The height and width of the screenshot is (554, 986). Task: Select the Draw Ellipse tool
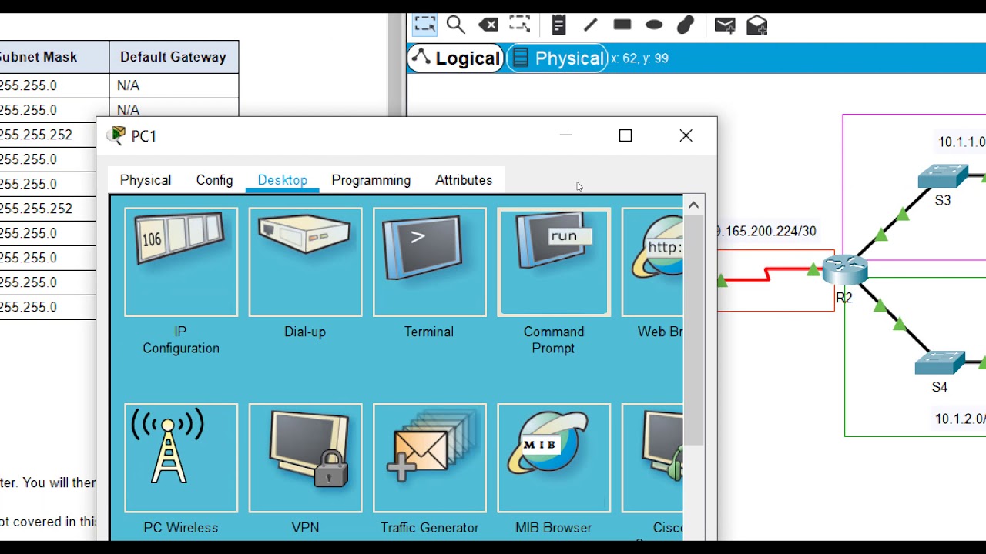click(x=654, y=25)
